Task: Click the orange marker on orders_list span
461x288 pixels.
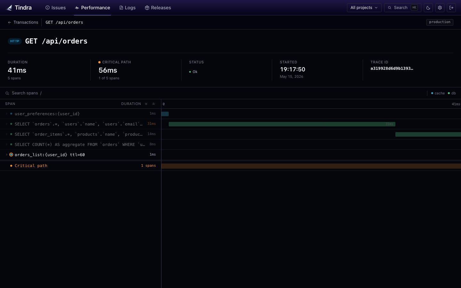Action: click(11, 155)
